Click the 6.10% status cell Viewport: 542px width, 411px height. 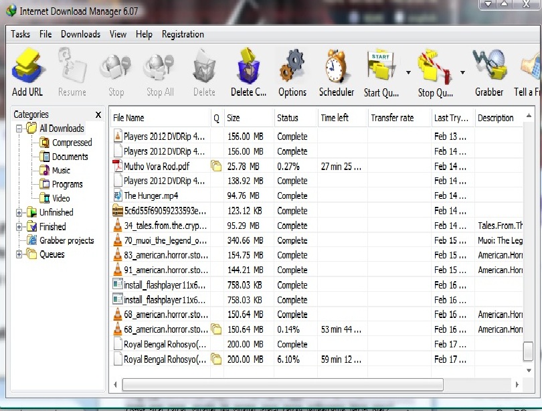click(288, 359)
